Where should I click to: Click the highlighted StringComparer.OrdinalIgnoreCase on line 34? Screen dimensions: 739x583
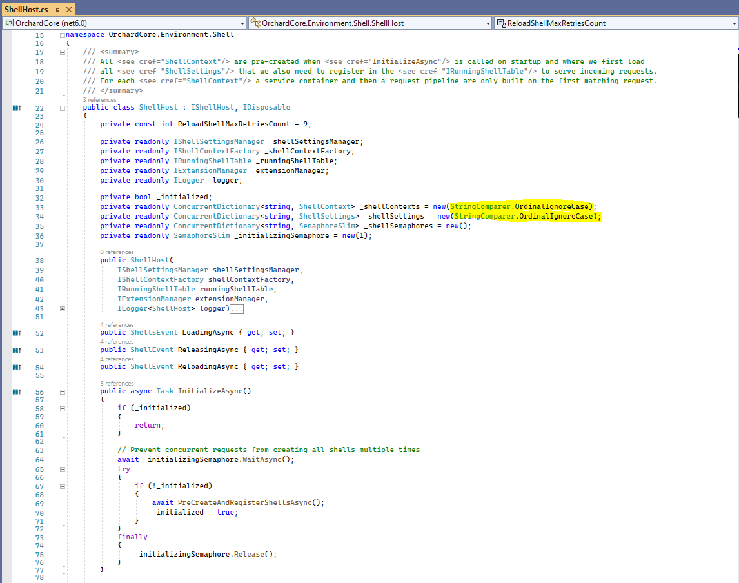point(524,216)
